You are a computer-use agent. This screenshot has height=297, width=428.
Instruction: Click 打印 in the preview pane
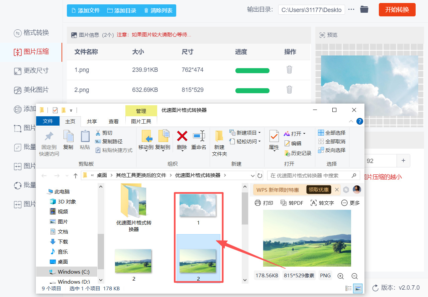[x=264, y=203]
